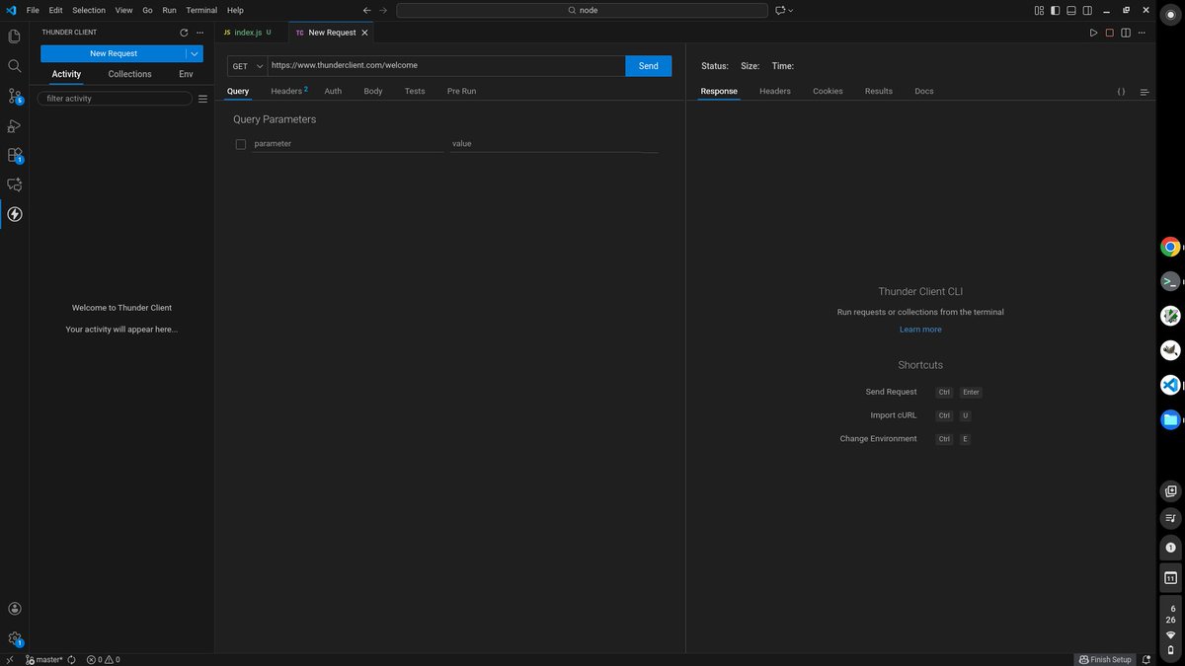
Task: Open the Auth tab
Action: coord(333,91)
